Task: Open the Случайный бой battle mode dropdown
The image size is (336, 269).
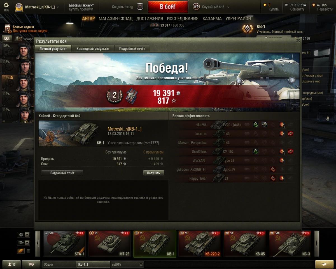Action: (211, 7)
